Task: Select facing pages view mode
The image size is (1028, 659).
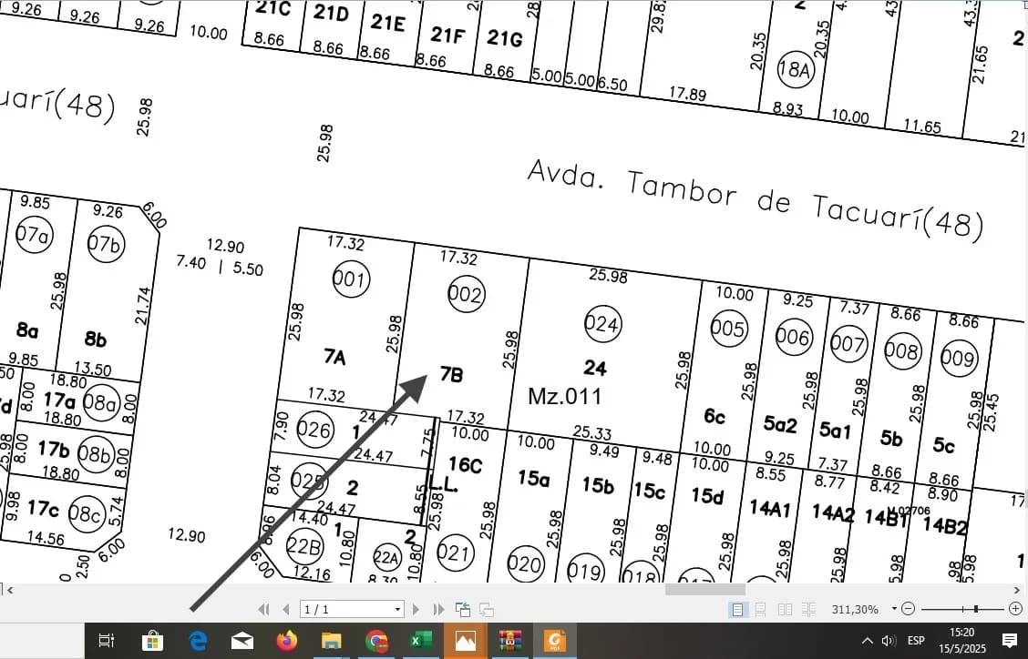Action: click(x=785, y=609)
